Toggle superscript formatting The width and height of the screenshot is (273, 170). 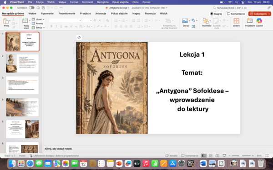[x=71, y=26]
